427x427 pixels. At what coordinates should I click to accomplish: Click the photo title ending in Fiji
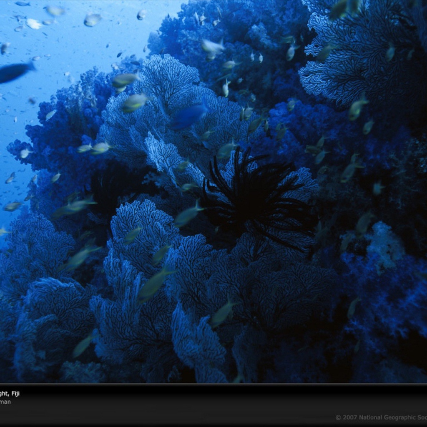pyautogui.click(x=10, y=393)
